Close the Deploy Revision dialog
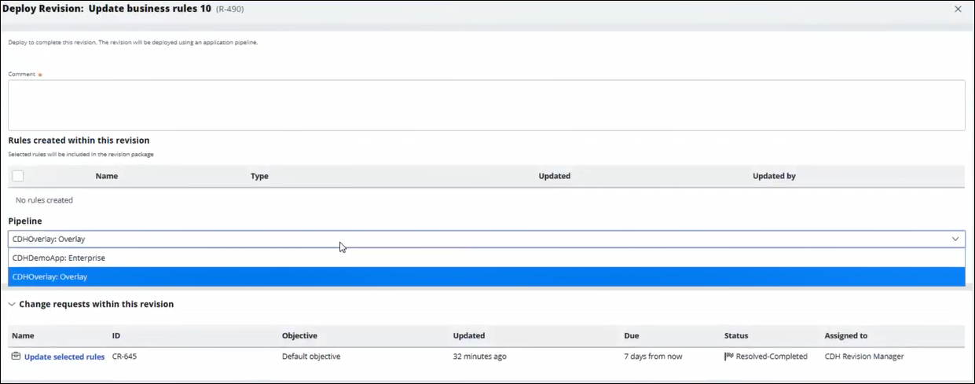The height and width of the screenshot is (384, 975). [x=958, y=9]
